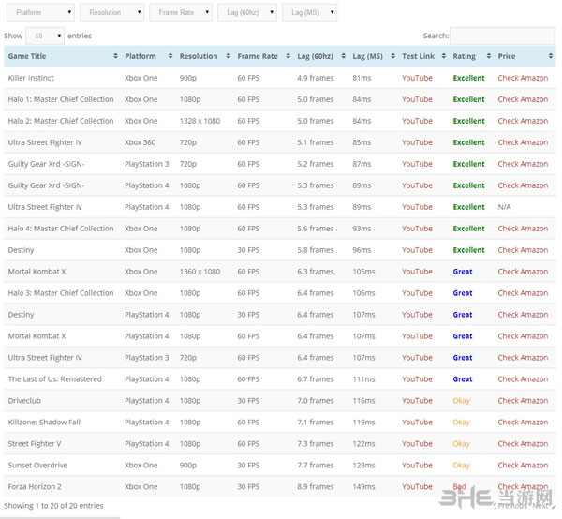Open YouTube link for Killzone: Shadow Fall

click(x=417, y=422)
